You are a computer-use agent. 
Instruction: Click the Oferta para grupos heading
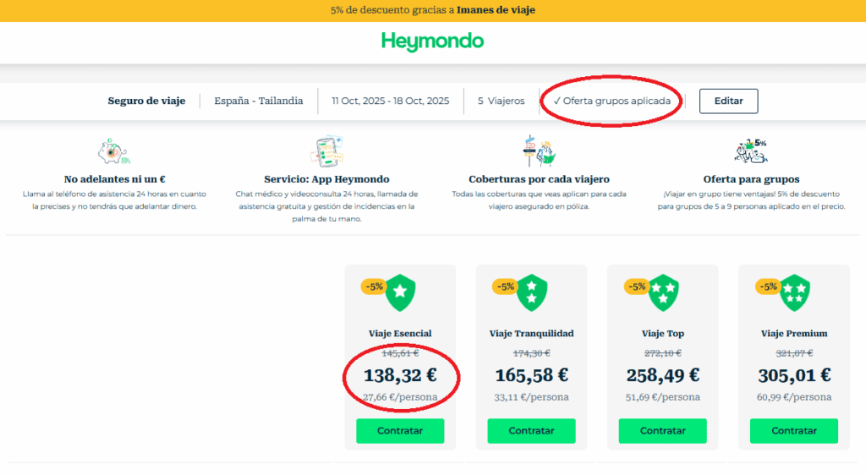751,179
